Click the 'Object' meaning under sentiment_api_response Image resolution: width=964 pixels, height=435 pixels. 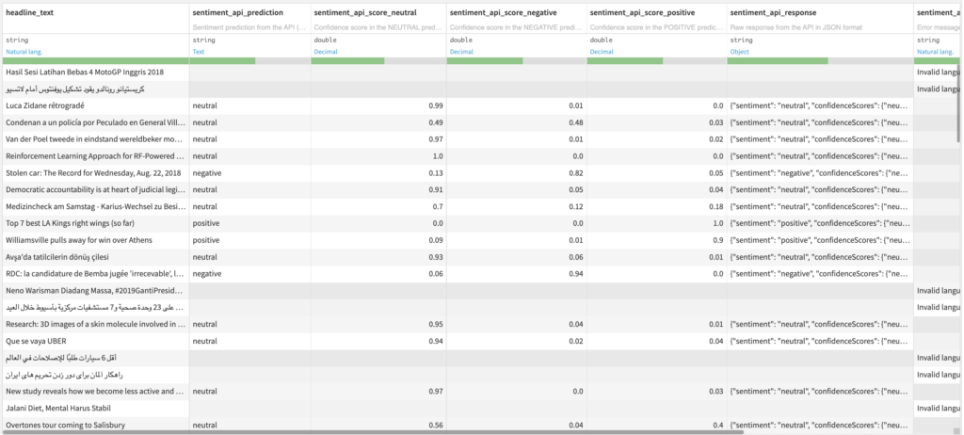741,52
